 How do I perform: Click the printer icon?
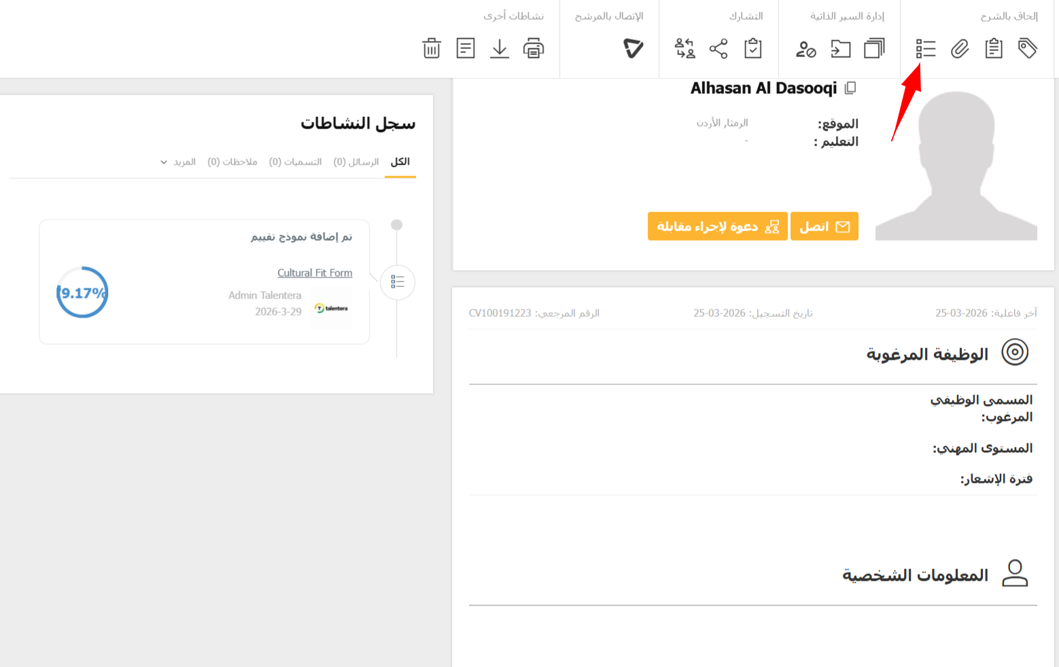point(534,48)
